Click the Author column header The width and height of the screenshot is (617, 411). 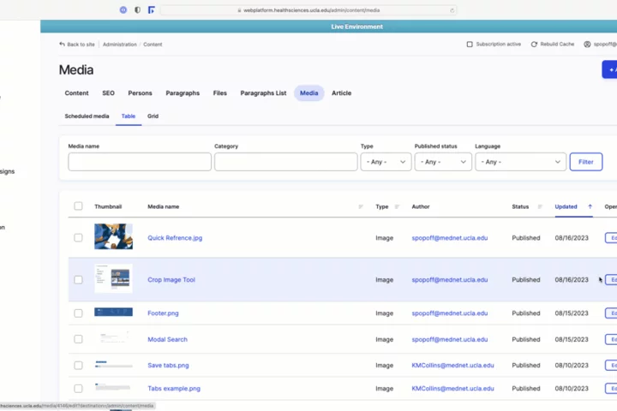(x=420, y=206)
